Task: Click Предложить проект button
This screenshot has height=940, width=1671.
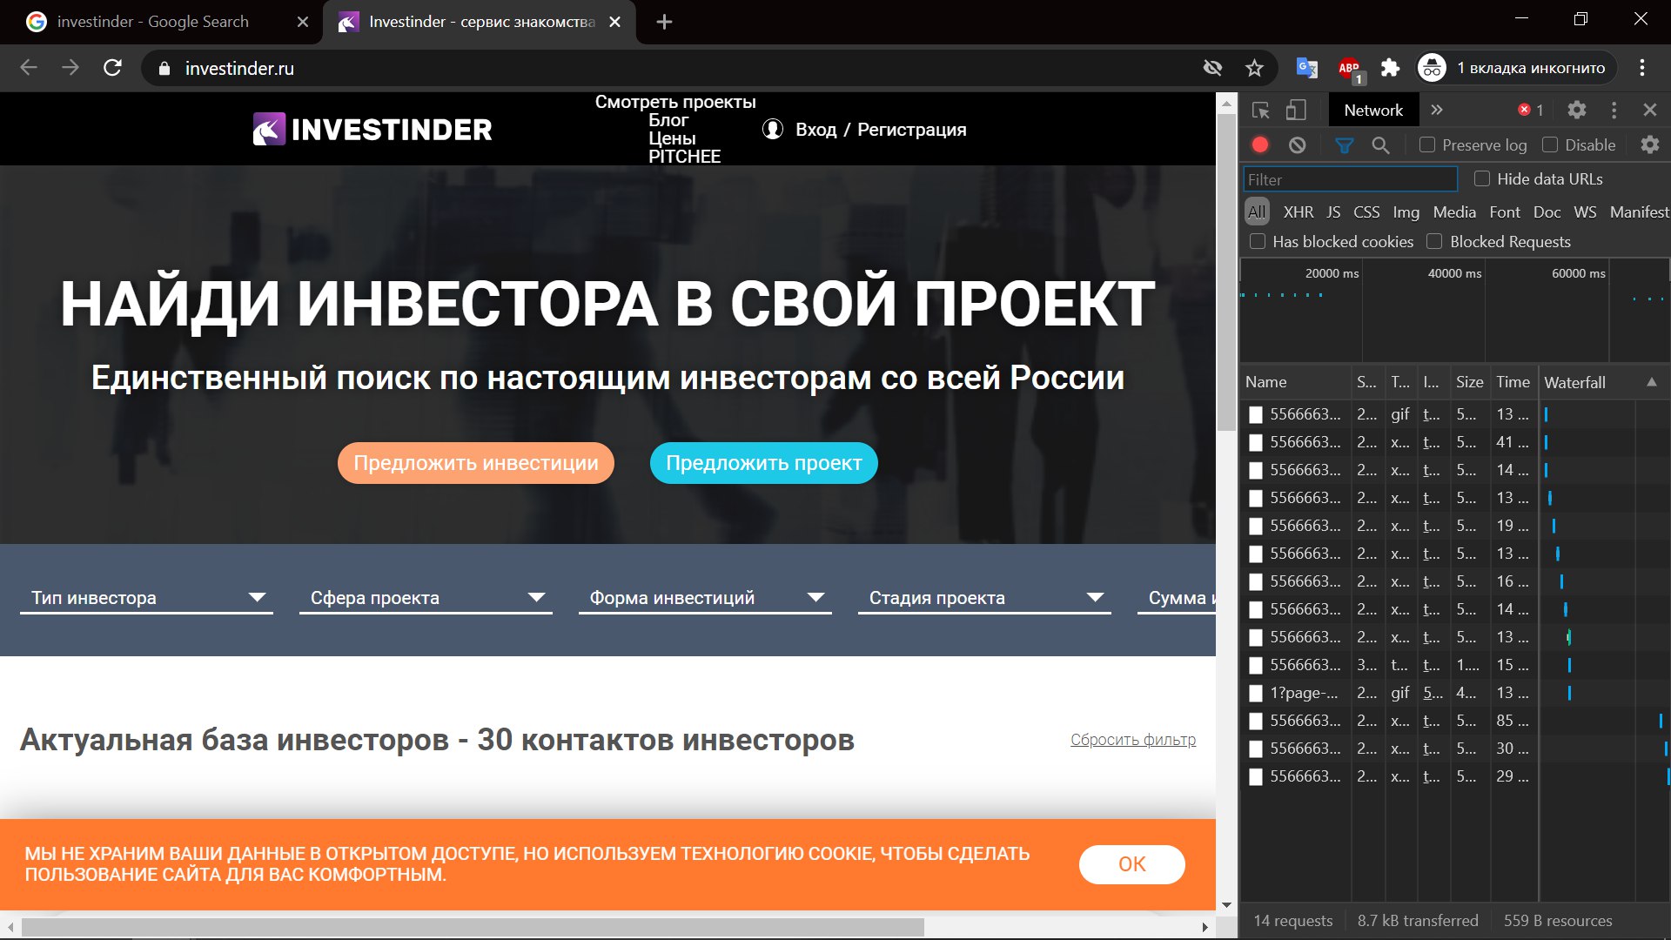Action: click(x=764, y=463)
